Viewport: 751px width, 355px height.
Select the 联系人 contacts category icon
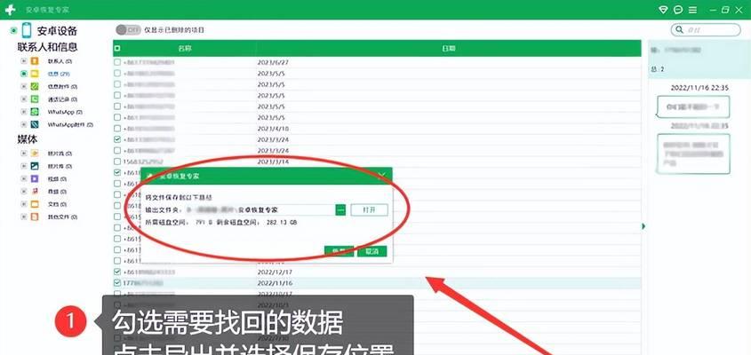coord(35,61)
